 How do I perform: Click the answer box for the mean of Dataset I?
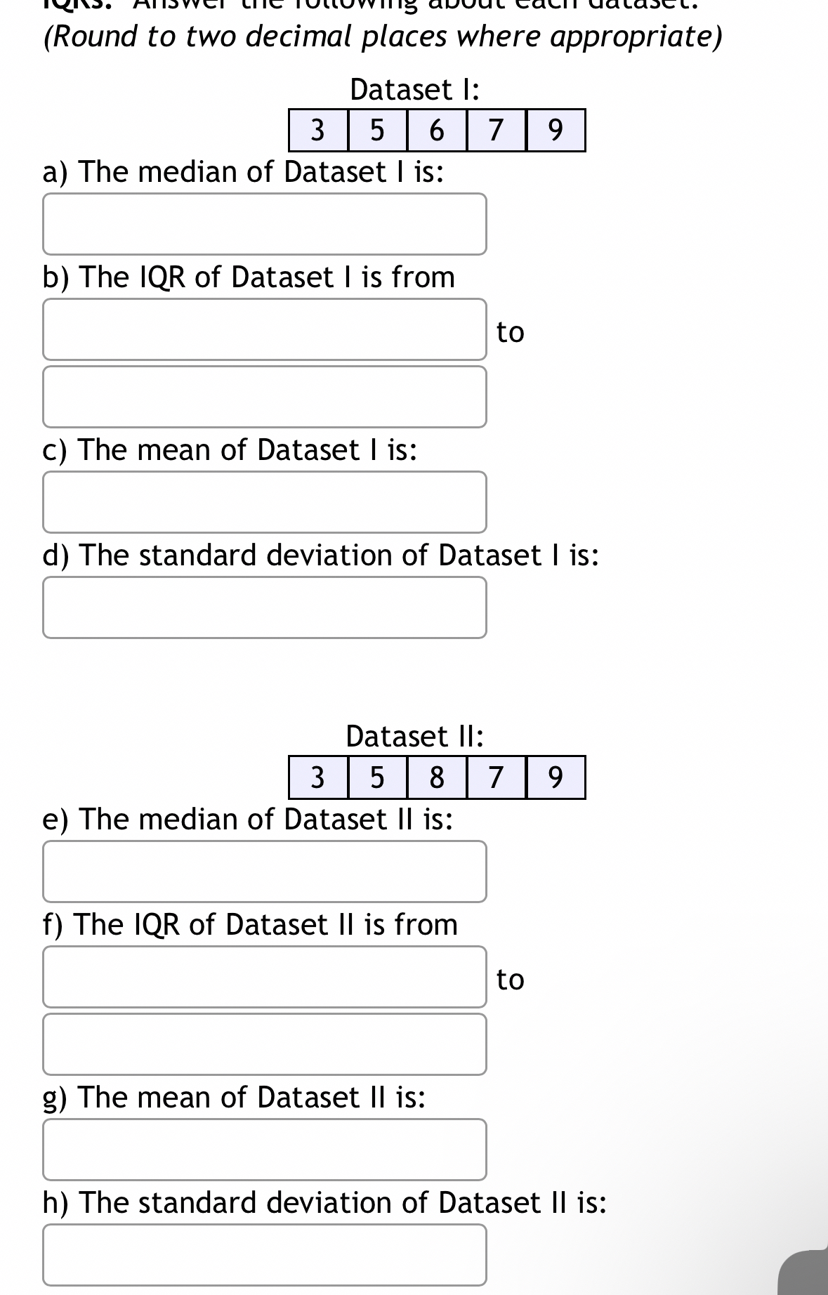click(265, 502)
